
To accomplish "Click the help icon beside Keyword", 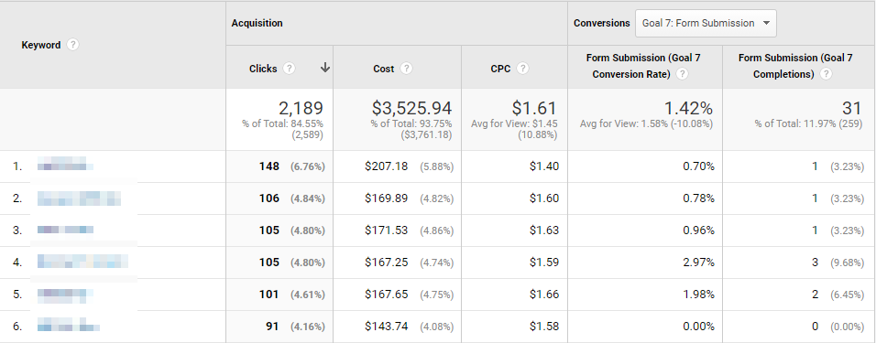I will pos(72,45).
